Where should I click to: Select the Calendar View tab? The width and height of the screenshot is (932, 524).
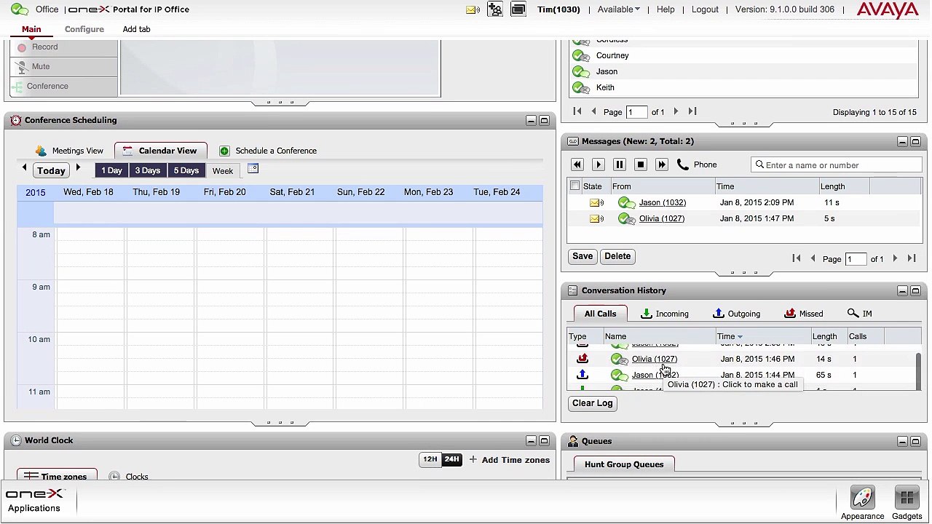160,151
